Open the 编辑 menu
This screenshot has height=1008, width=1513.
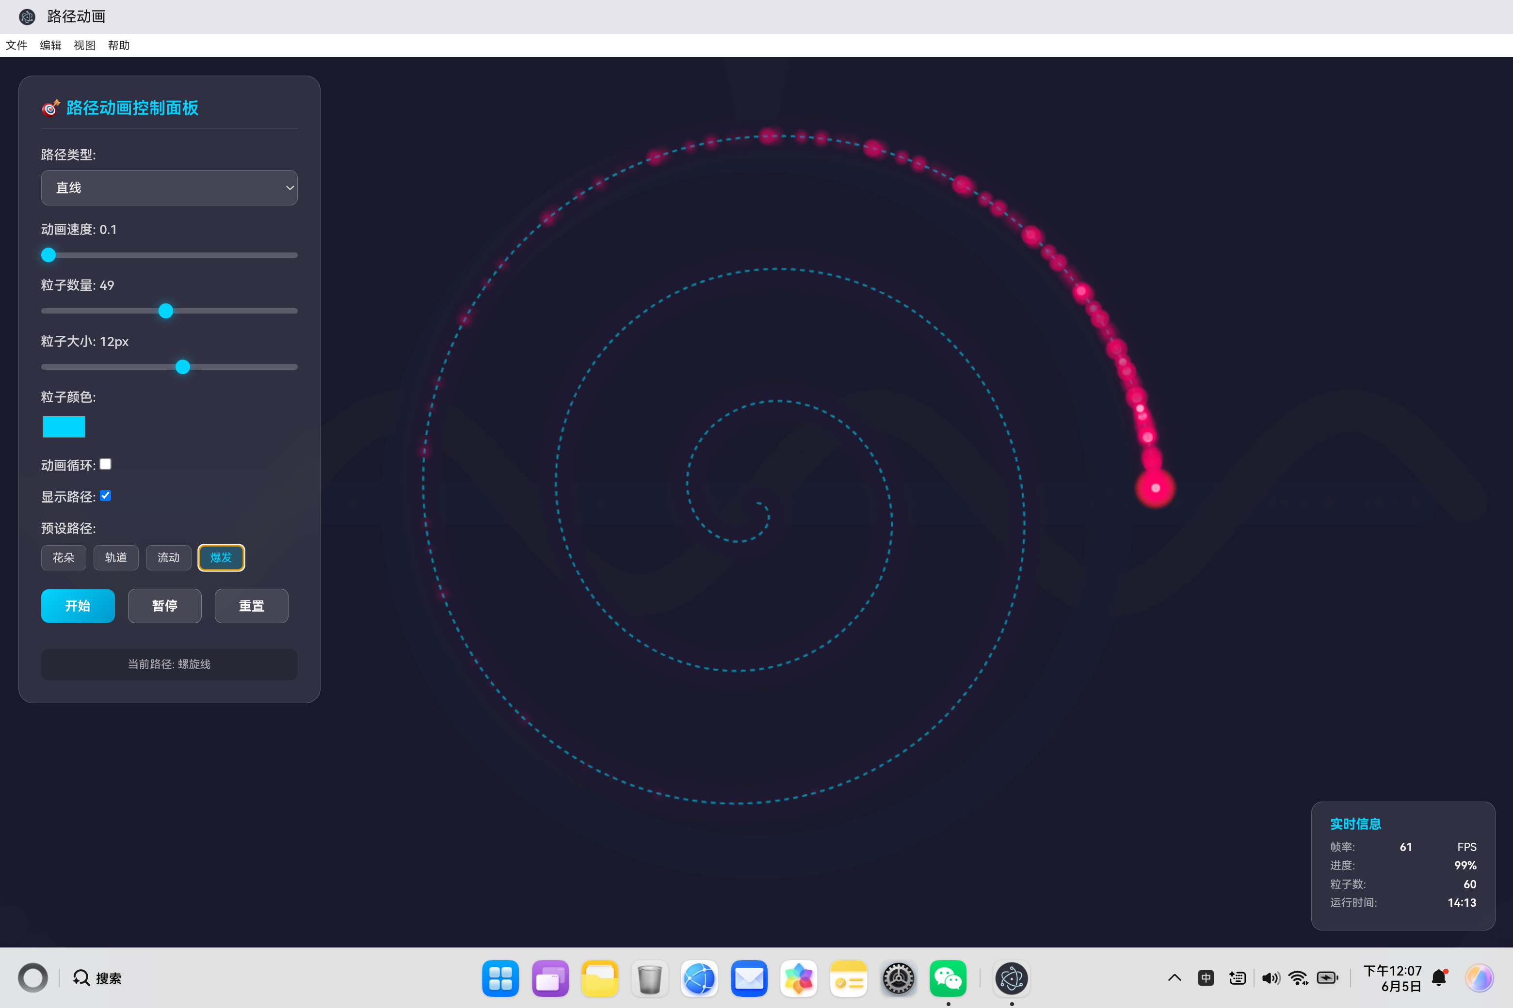[51, 45]
